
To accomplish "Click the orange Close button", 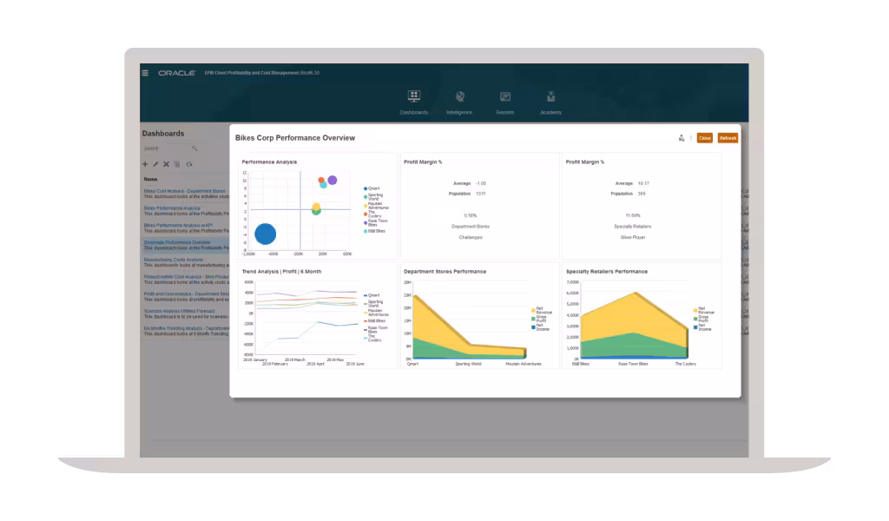I will click(x=705, y=138).
